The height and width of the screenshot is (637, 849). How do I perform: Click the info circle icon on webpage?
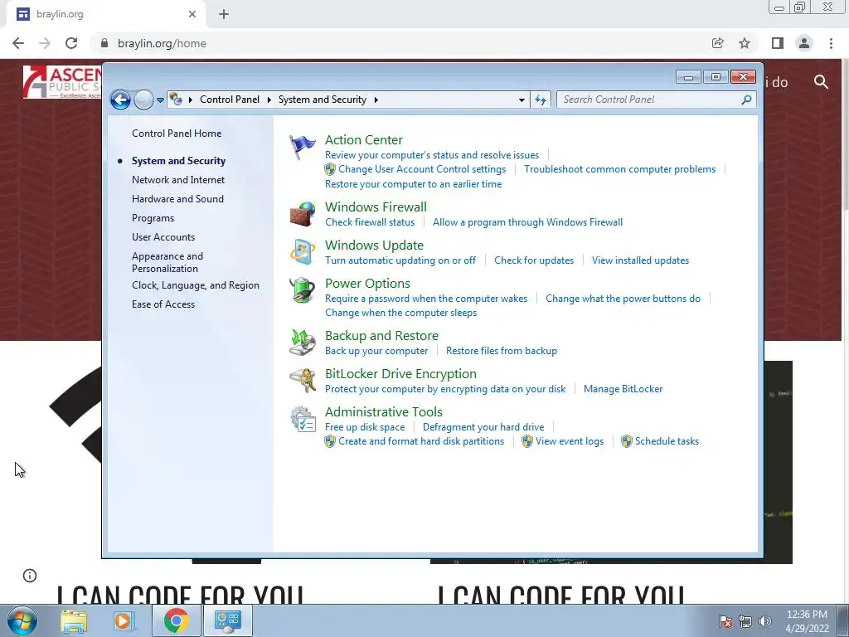[x=30, y=576]
